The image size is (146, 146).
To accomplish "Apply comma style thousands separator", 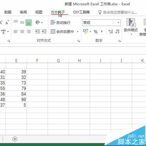I will (102, 32).
